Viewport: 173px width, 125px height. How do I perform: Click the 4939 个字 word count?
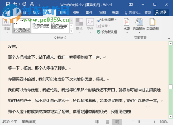10,122
